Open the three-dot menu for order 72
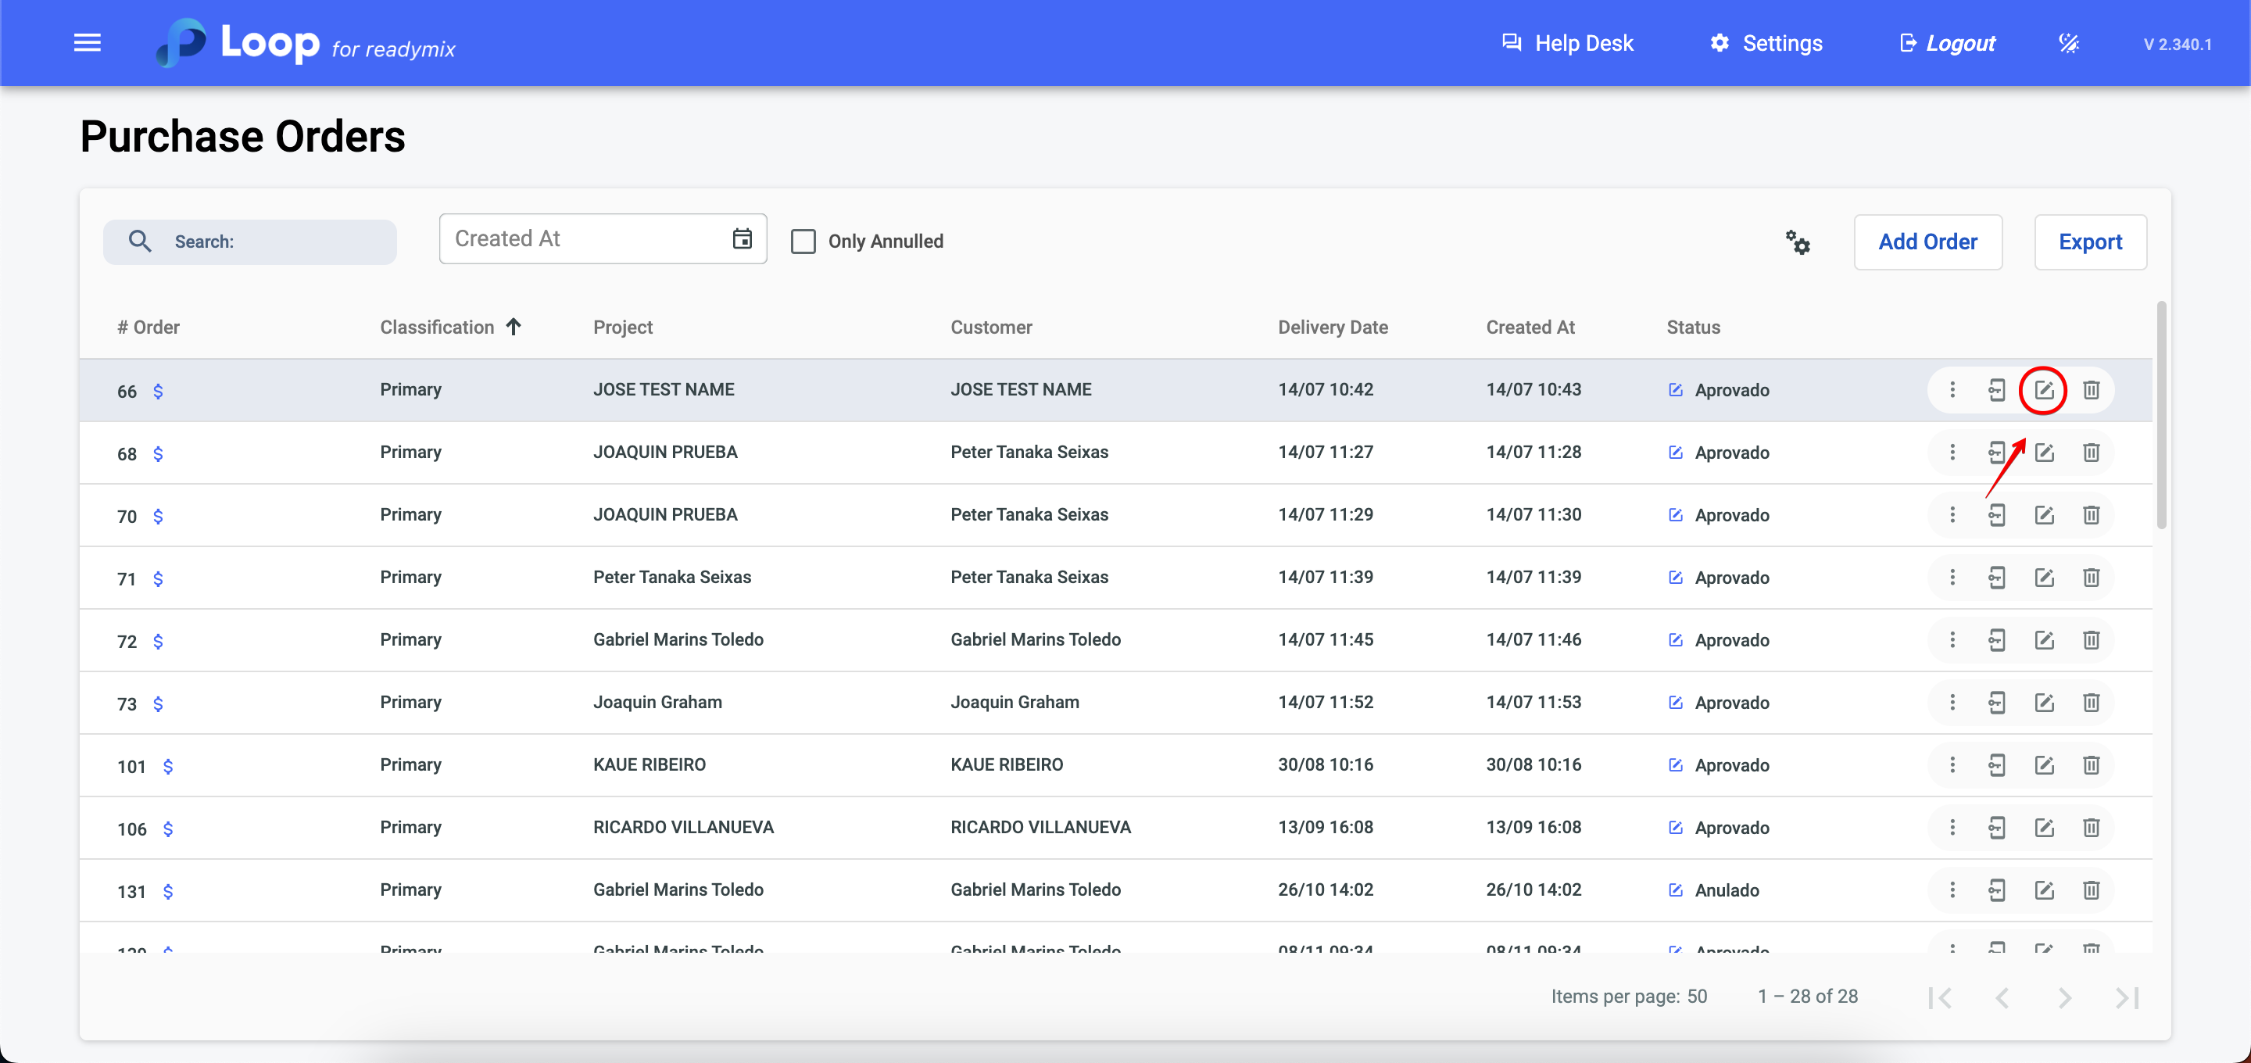Viewport: 2251px width, 1063px height. [x=1952, y=640]
